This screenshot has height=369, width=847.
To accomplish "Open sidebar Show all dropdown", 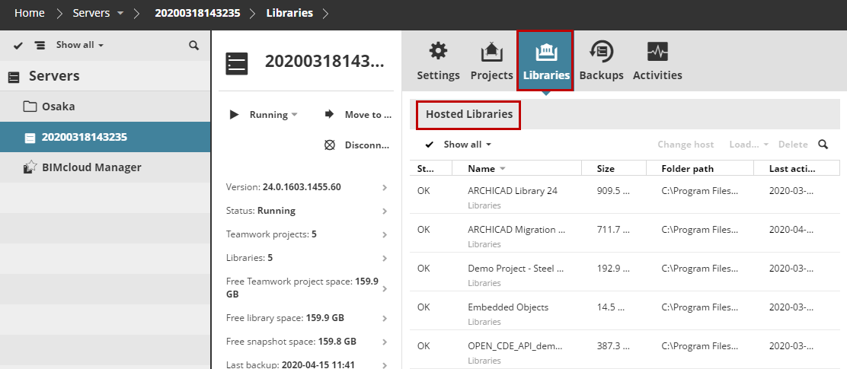I will click(79, 45).
